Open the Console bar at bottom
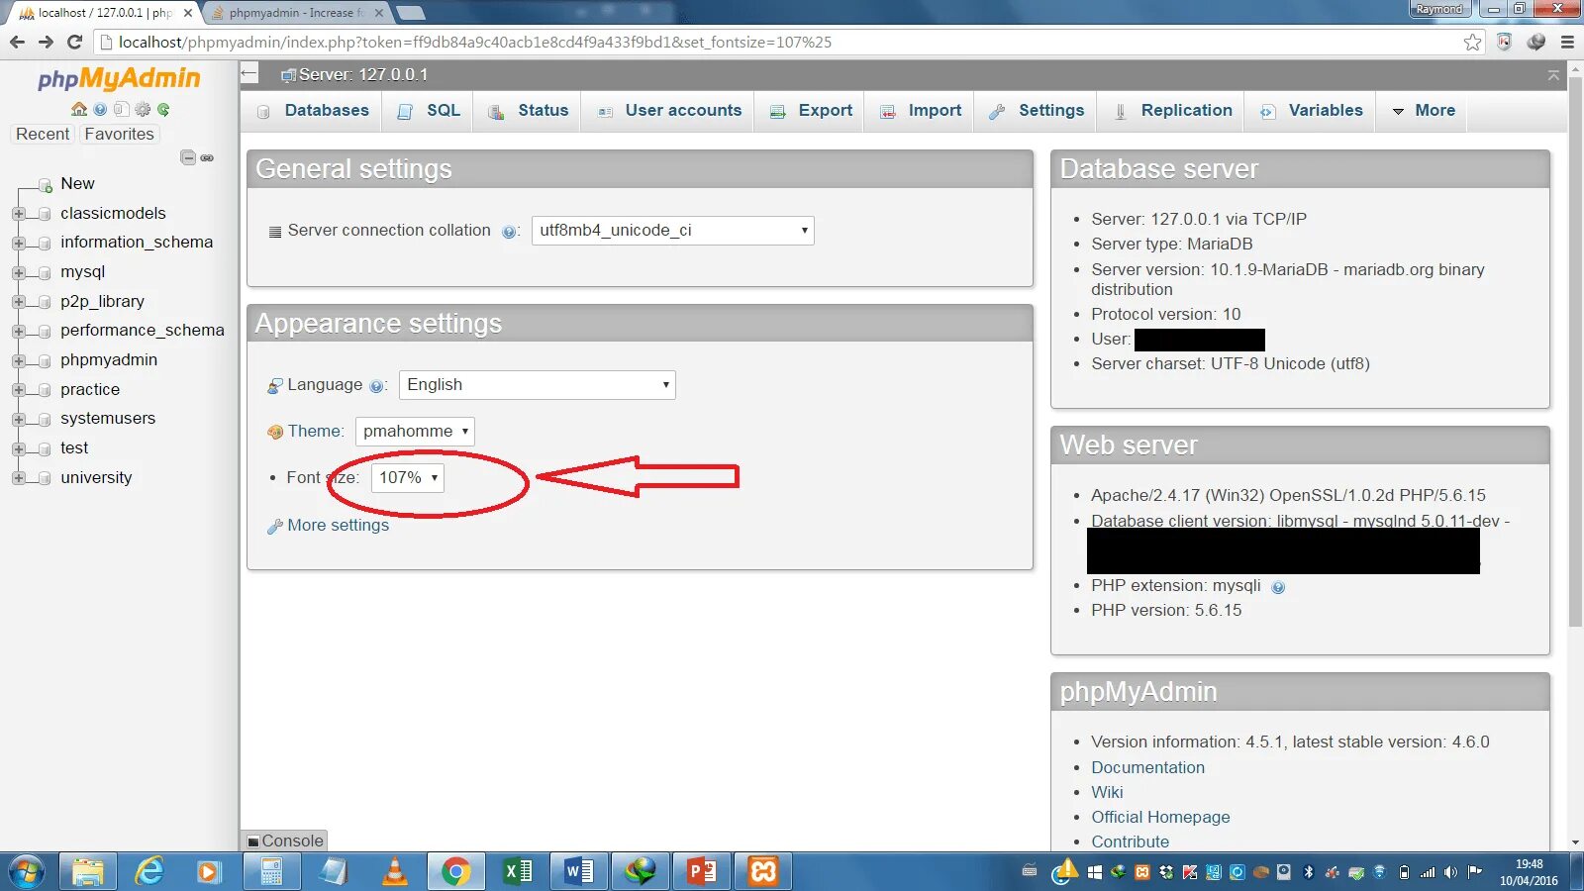 [285, 841]
